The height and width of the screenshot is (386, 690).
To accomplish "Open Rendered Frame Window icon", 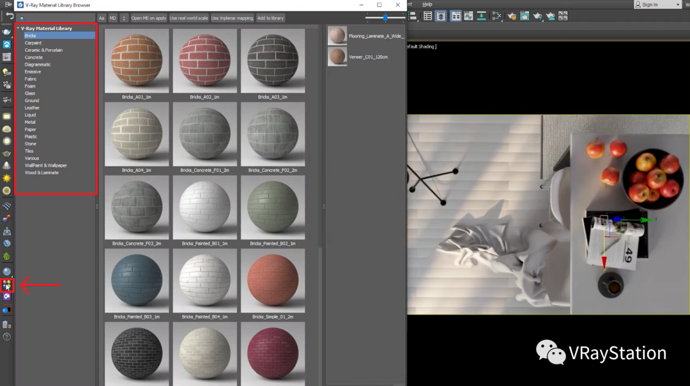I will tap(525, 16).
